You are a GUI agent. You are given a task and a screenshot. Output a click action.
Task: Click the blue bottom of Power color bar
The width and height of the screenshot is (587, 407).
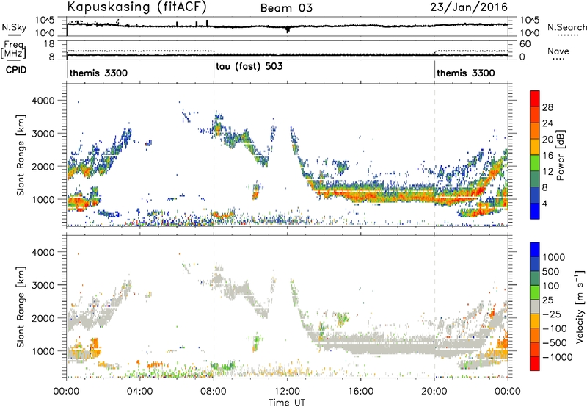point(535,211)
